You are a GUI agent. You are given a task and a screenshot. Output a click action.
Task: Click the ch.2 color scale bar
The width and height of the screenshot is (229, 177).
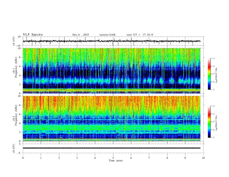pos(209,122)
